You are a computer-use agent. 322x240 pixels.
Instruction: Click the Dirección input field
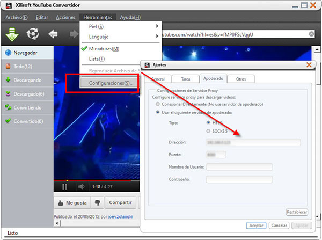point(253,142)
